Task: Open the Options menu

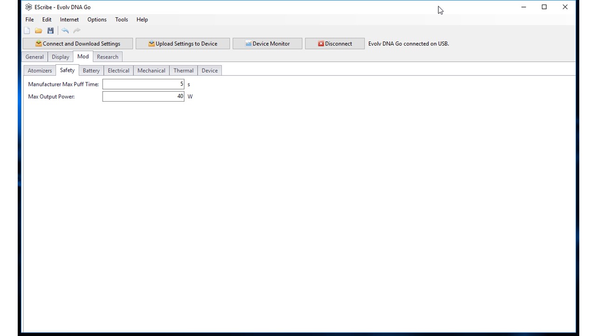Action: click(x=97, y=20)
